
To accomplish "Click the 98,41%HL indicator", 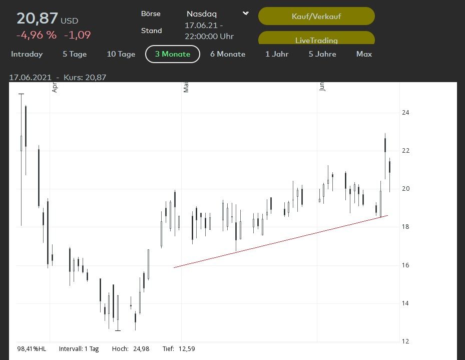I will (x=32, y=348).
